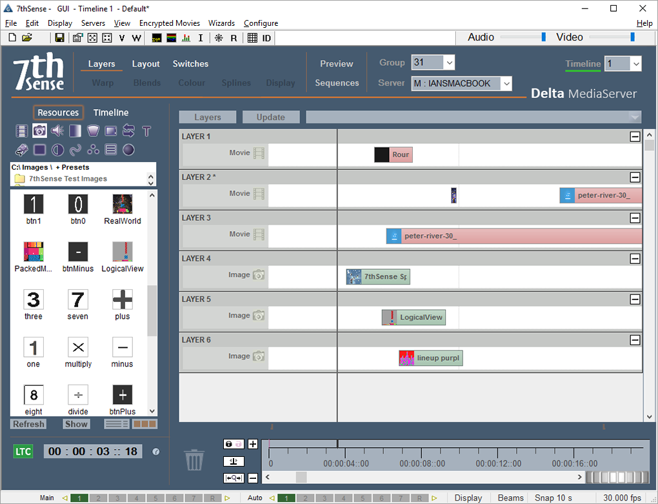The image size is (658, 504).
Task: Select the three dots resource icon
Action: (x=93, y=150)
